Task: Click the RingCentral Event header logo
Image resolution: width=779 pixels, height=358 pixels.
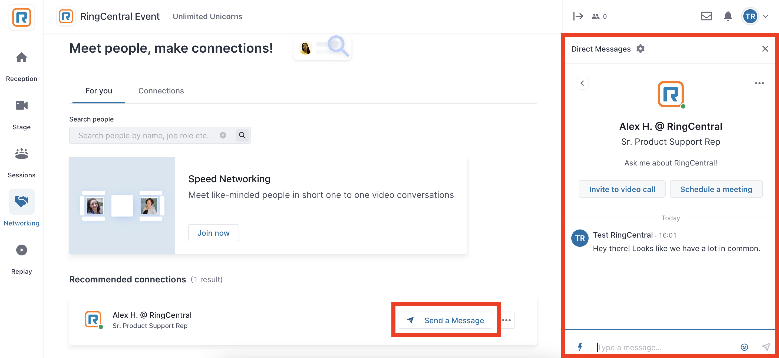Action: [66, 16]
